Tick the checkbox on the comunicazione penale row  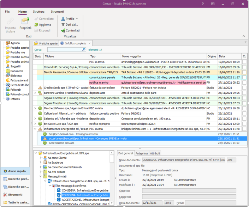pos(244,77)
